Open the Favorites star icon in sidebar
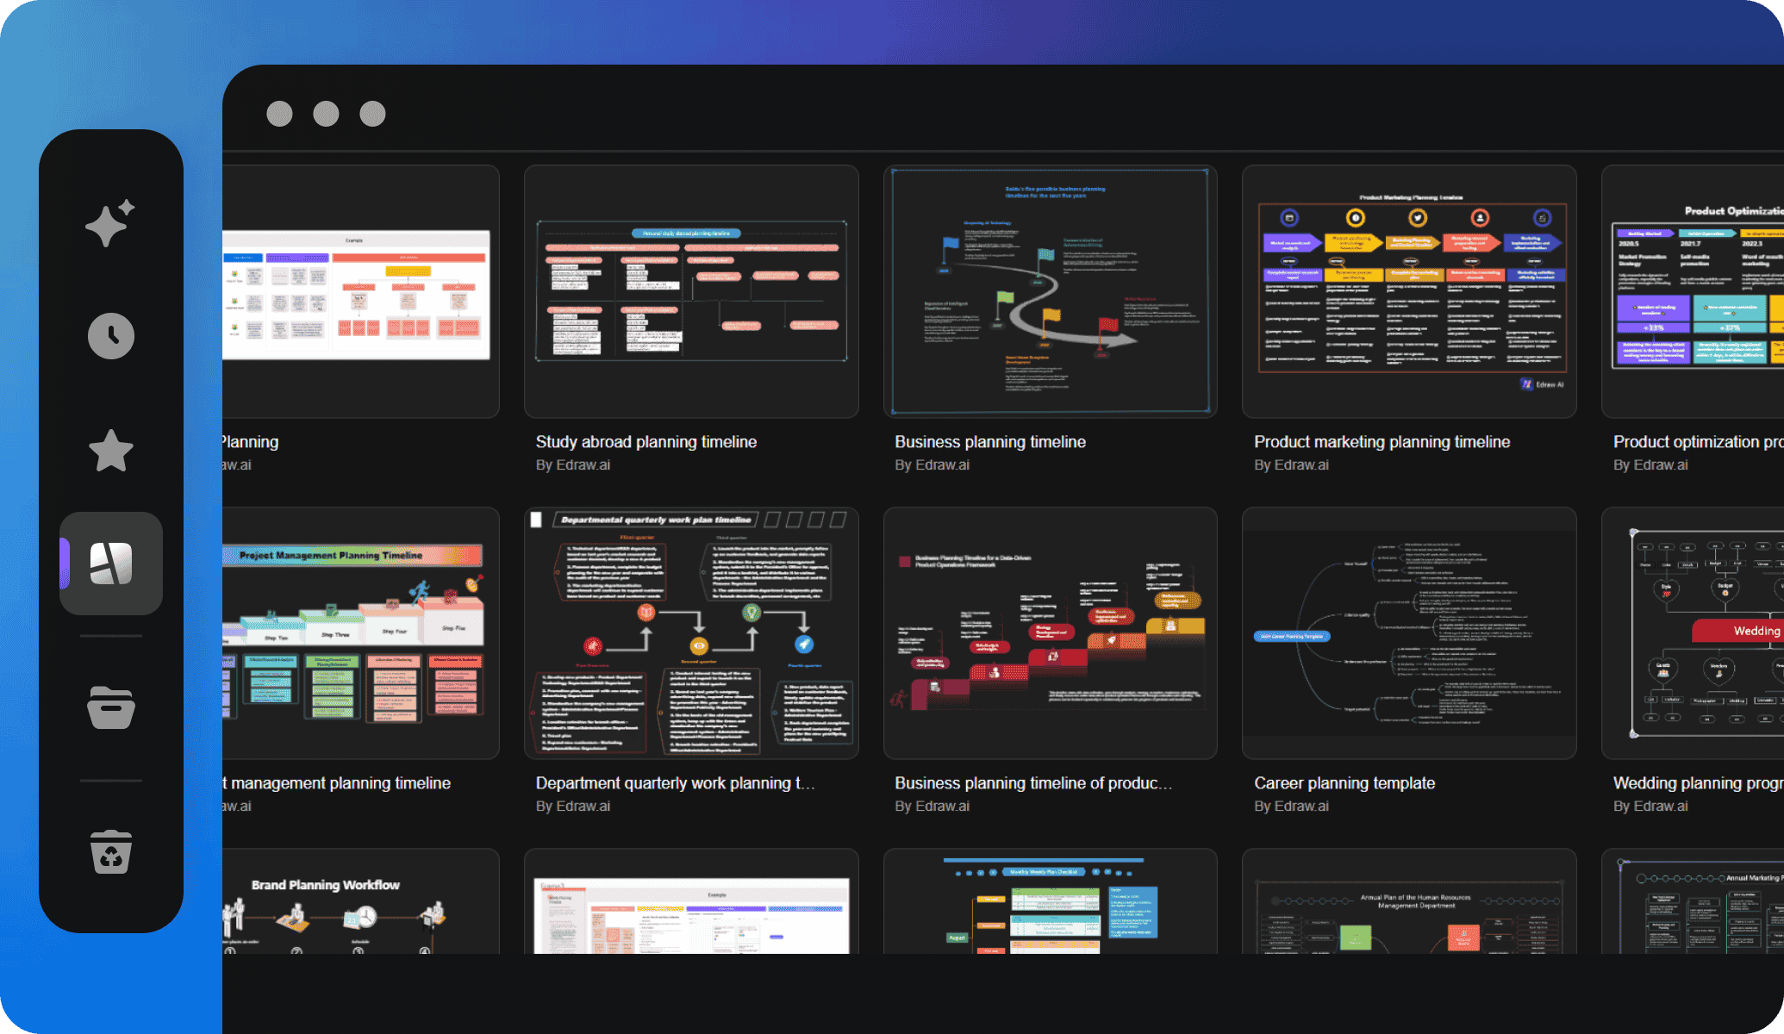 pos(111,451)
